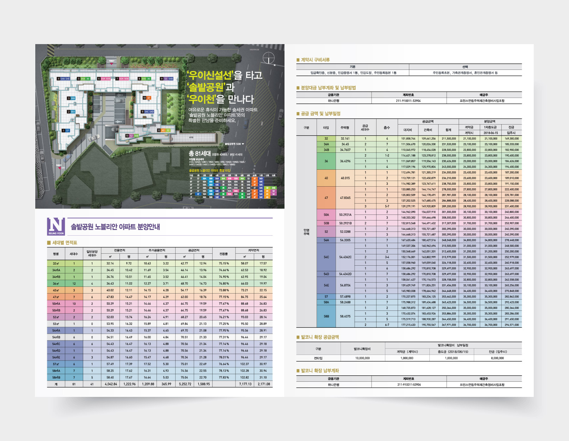569x441 pixels.
Task: Click account number in 발코니 확장 납부계좌 table
Action: click(409, 385)
